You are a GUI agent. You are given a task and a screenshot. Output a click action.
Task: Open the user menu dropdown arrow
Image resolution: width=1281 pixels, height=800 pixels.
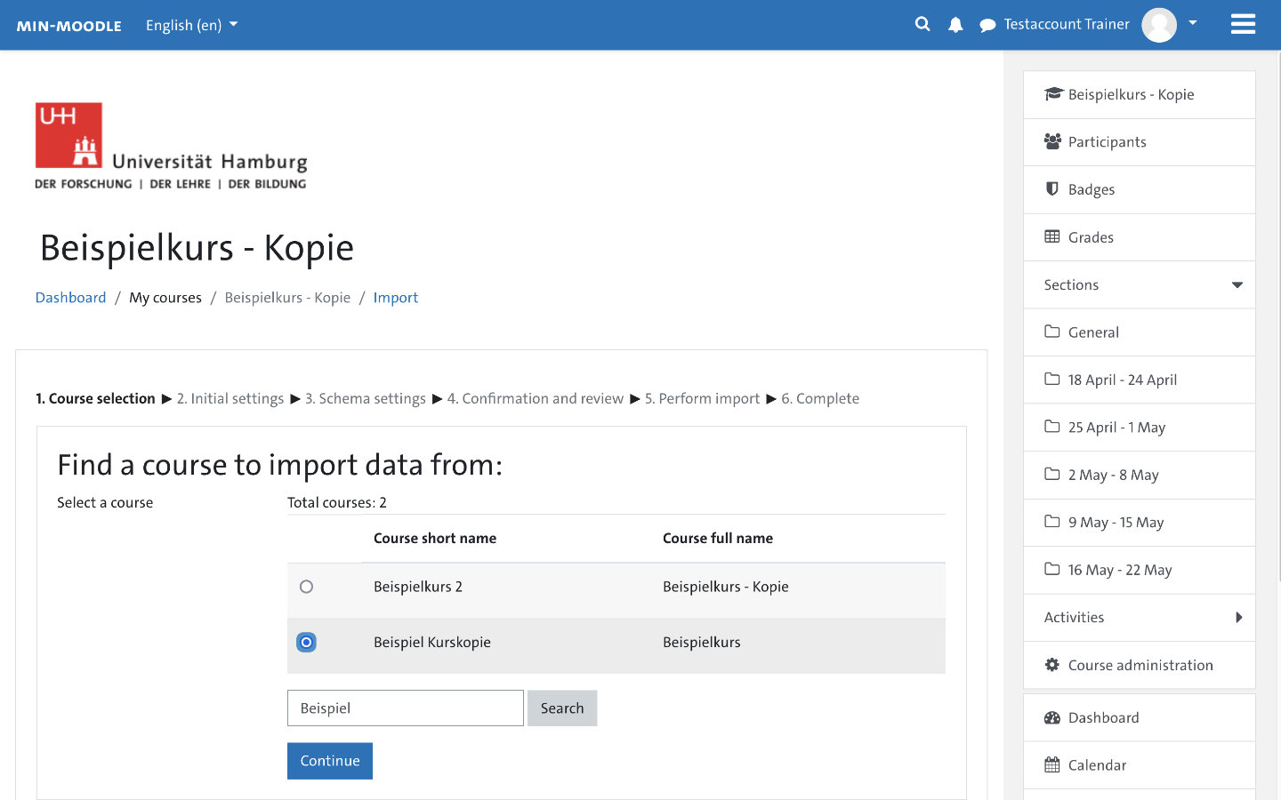pos(1193,23)
